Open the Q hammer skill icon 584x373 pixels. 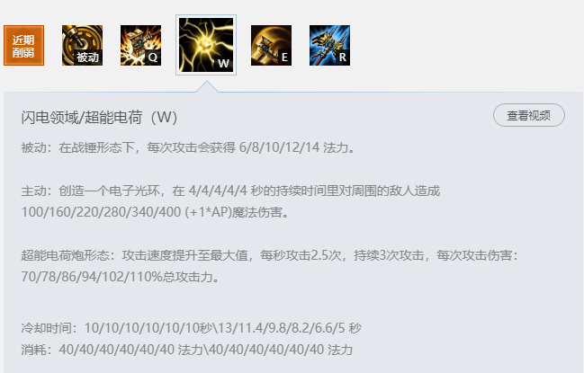(140, 45)
